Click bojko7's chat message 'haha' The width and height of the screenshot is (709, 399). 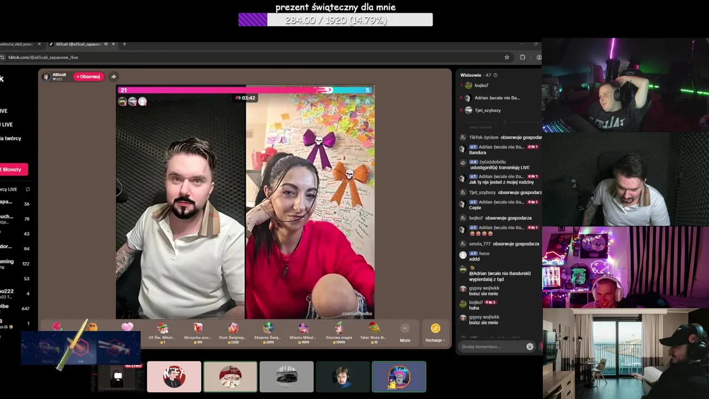click(x=474, y=308)
